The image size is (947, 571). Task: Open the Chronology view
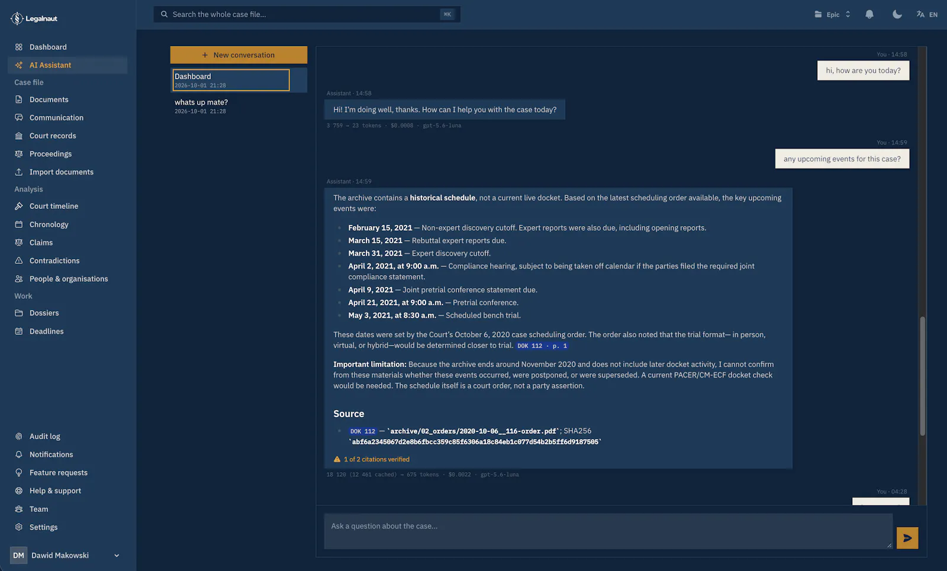tap(67, 224)
